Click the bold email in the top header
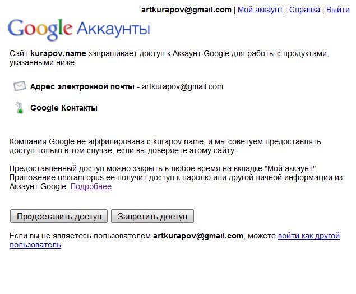 187,10
